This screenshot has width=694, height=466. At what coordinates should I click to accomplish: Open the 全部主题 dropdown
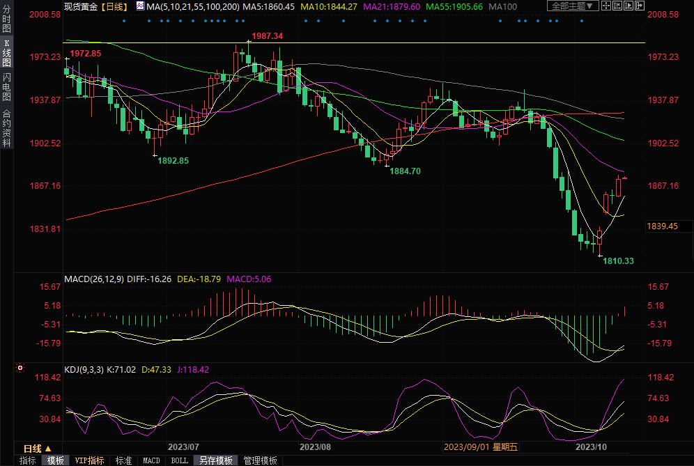coord(573,6)
